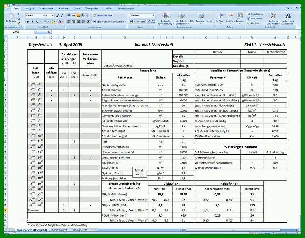Open the Verbinden und zentrieren dropdown arrow
The width and height of the screenshot is (305, 238).
125,22
